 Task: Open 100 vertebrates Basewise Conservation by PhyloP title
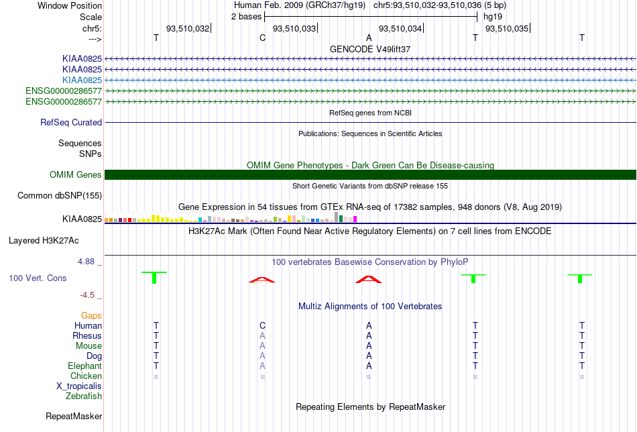(370, 262)
